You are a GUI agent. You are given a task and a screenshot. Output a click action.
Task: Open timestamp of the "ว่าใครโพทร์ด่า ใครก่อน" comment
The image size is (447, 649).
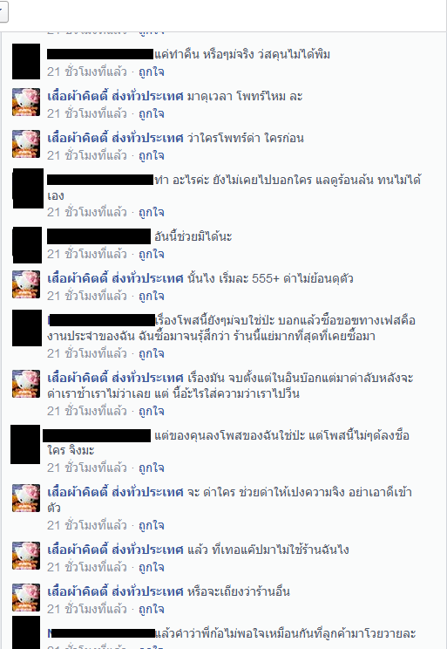click(x=87, y=155)
